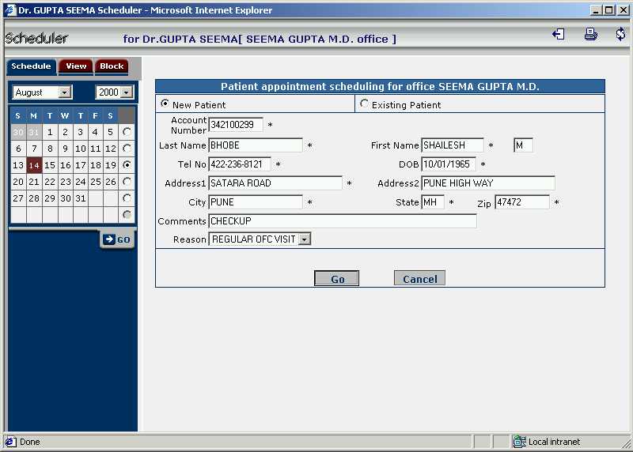The image size is (633, 452).
Task: Click the Done status bar text
Action: pyautogui.click(x=30, y=442)
